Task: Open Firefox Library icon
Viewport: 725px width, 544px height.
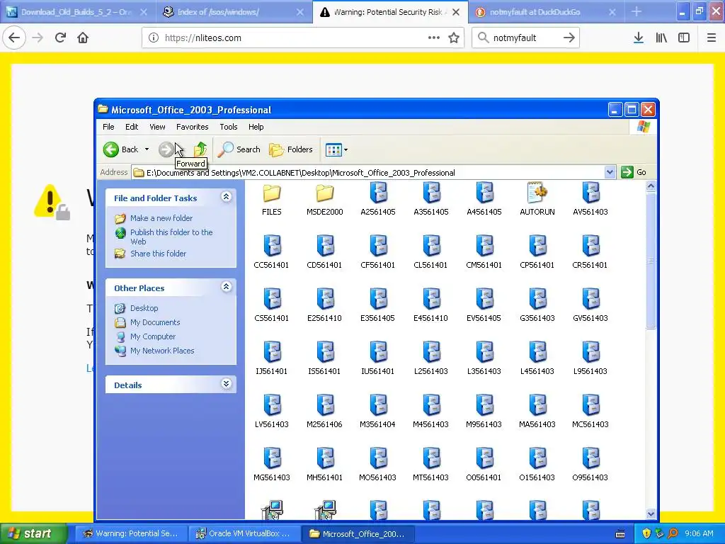Action: tap(661, 38)
